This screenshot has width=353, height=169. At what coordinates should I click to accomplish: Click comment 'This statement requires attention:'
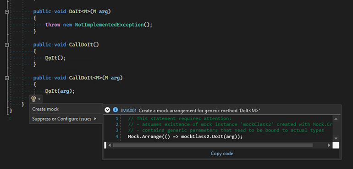click(180, 118)
